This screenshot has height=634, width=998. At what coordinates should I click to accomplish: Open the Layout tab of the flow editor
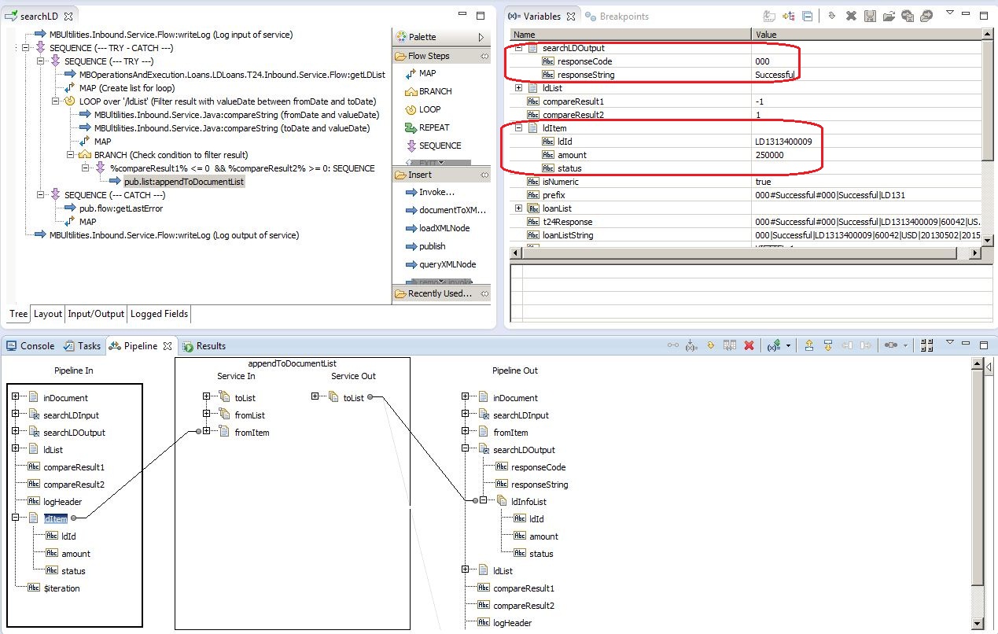(x=47, y=314)
